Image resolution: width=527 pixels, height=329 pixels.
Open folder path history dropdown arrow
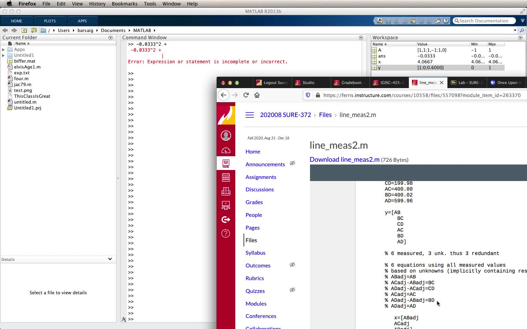pyautogui.click(x=515, y=30)
